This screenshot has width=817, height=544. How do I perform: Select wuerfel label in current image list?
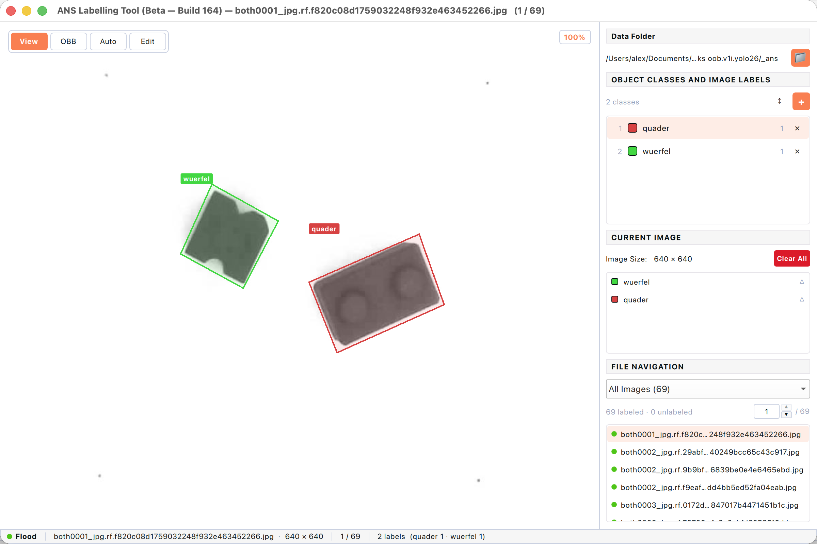tap(708, 282)
